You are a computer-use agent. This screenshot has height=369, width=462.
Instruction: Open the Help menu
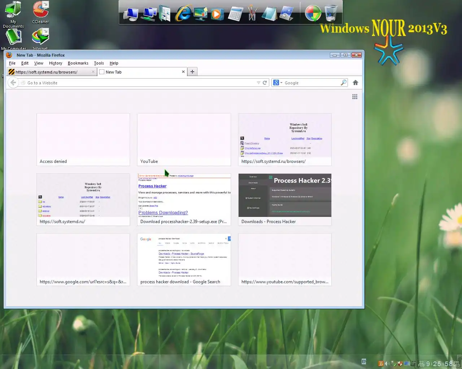114,63
